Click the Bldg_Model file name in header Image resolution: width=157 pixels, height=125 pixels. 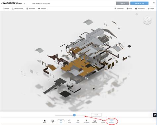41,3
